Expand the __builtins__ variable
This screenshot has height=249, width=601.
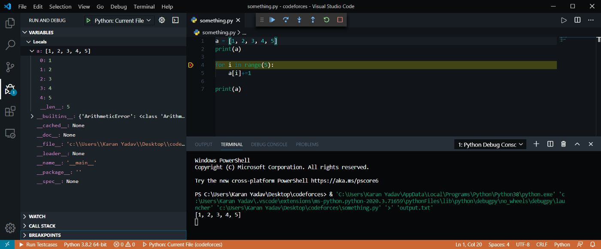[32, 116]
